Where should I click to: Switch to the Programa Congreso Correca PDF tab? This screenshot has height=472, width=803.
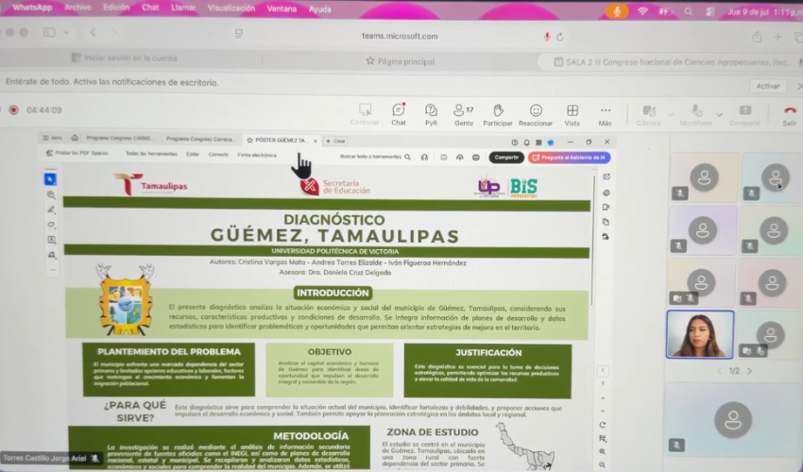click(x=201, y=139)
